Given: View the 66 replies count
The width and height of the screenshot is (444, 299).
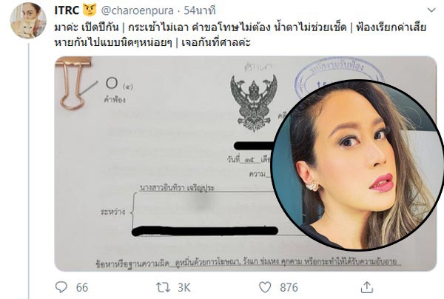Looking at the screenshot, I should [82, 287].
